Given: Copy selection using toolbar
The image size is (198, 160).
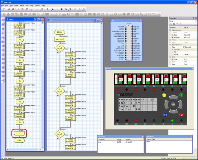Looking at the screenshot, I should coord(23,9).
